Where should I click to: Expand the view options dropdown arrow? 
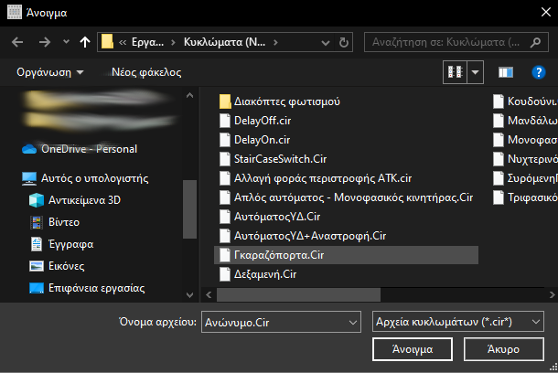point(476,71)
